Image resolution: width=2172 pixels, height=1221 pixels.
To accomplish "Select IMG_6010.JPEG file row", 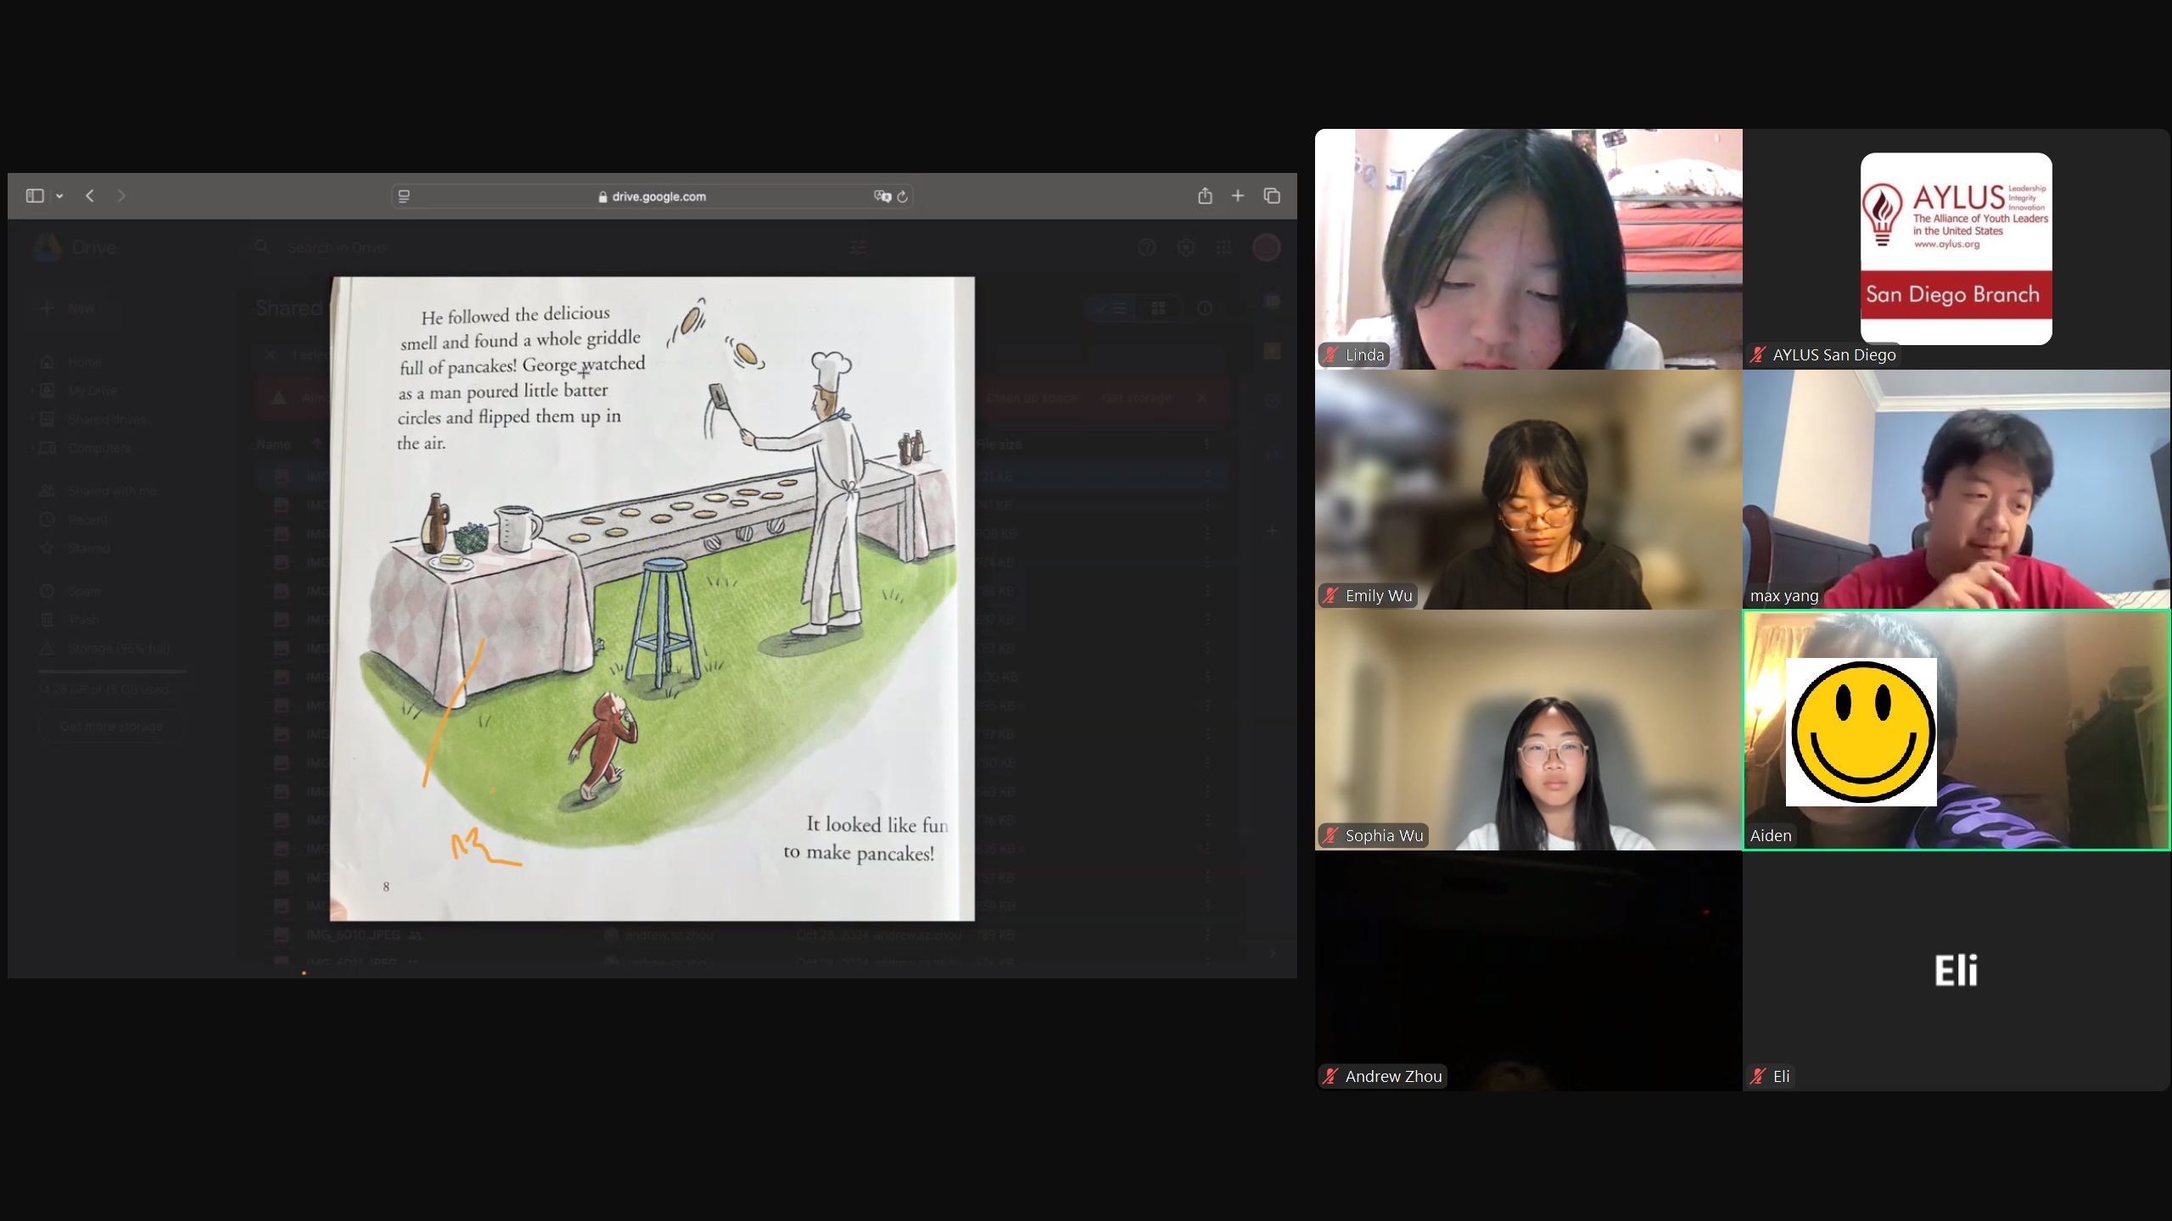I will coord(742,935).
